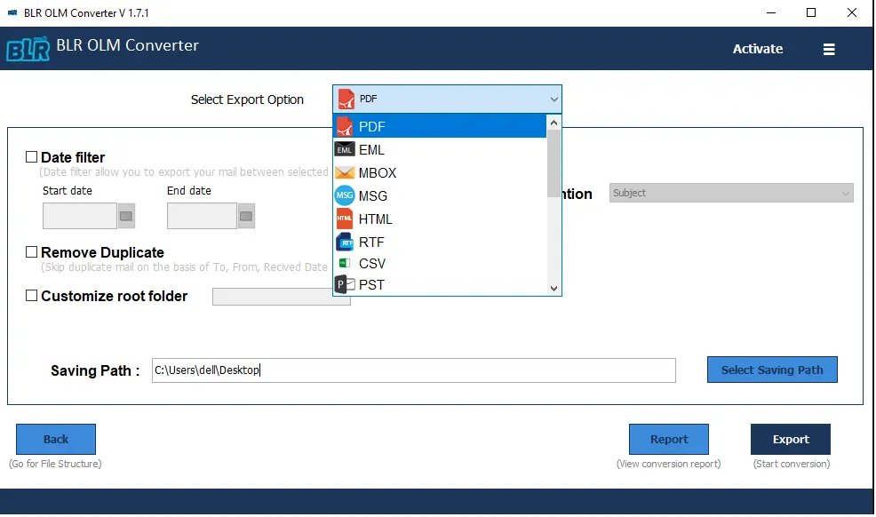Click the export list scrollbar thumb
The width and height of the screenshot is (876, 517).
pyautogui.click(x=553, y=163)
